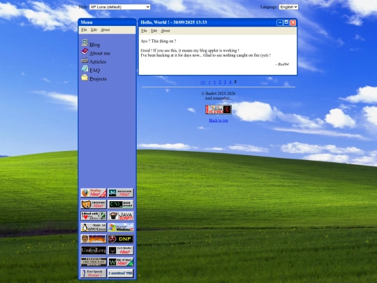Go to blog page 4
Viewport: 377px width, 283px height.
(230, 82)
